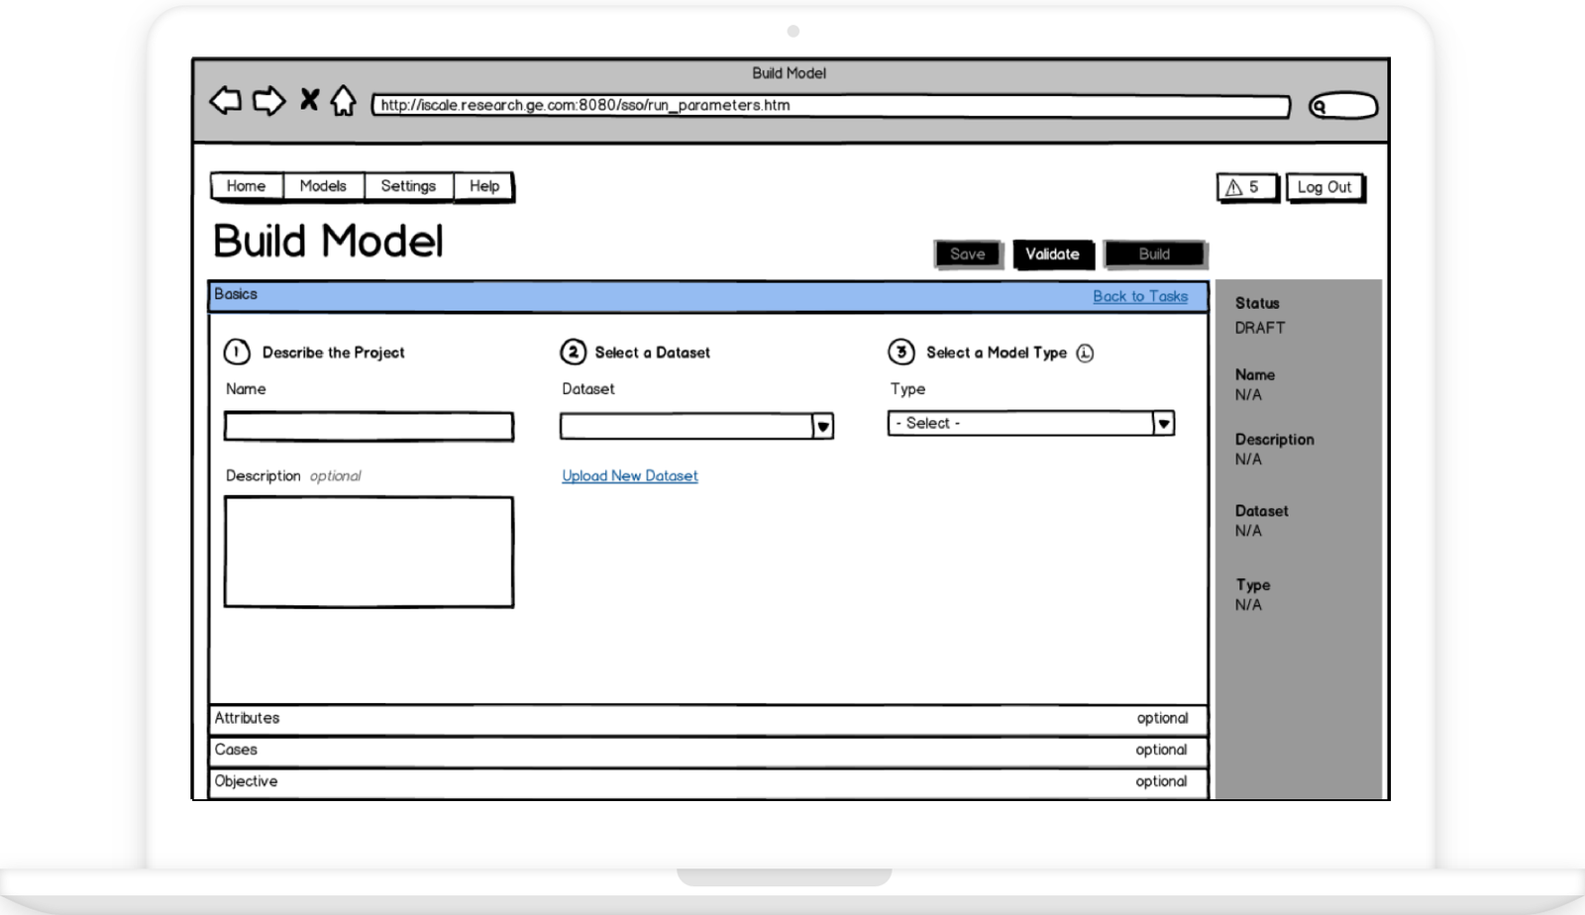
Task: Click the browser back arrow icon
Action: click(226, 101)
